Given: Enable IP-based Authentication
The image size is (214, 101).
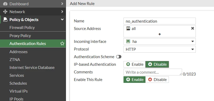Looking at the screenshot, I should [x=135, y=64].
